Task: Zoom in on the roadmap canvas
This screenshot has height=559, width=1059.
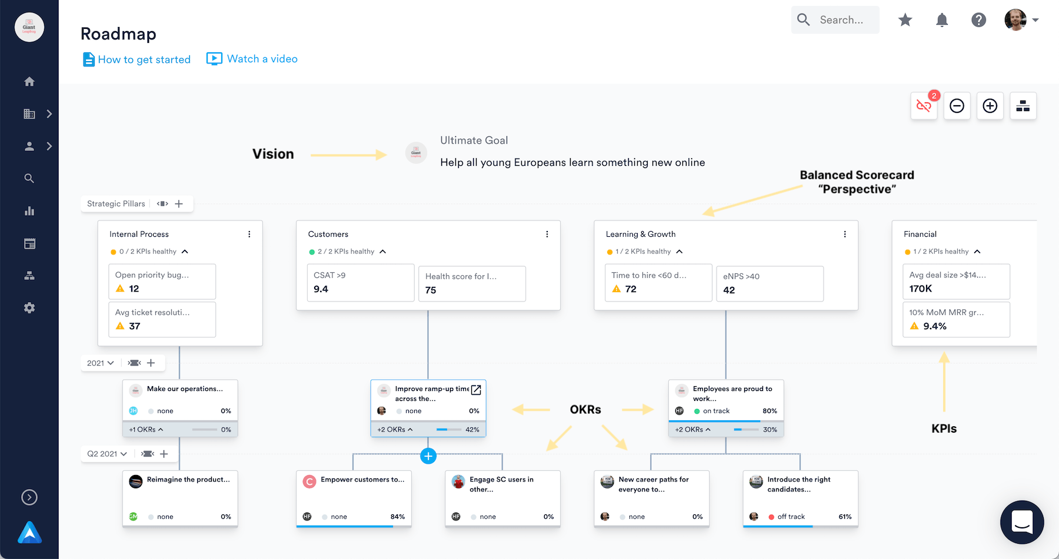Action: click(990, 106)
